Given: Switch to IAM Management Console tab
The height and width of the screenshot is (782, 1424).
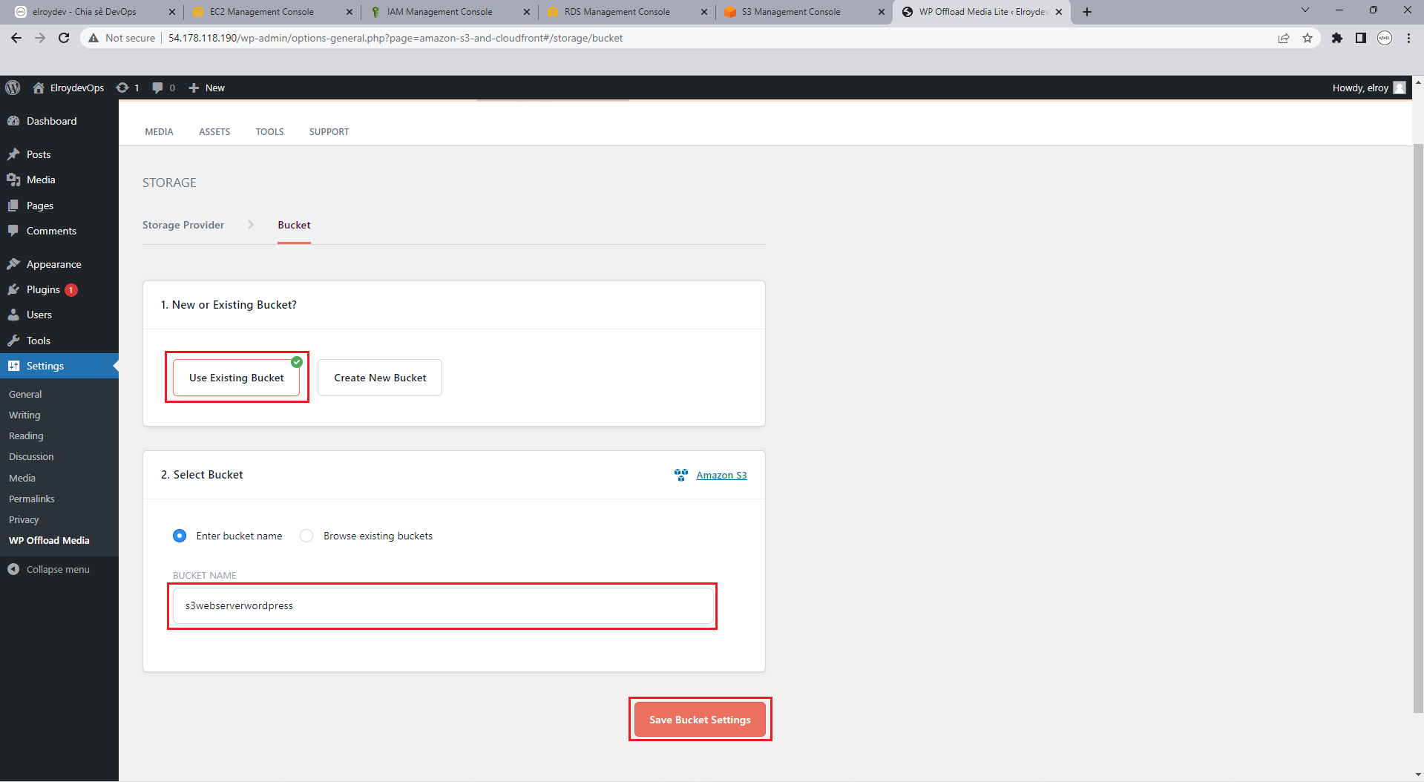Looking at the screenshot, I should click(439, 12).
